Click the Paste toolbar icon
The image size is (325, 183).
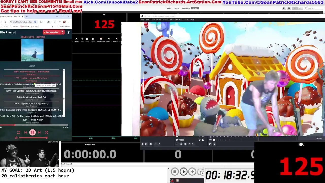(93, 40)
